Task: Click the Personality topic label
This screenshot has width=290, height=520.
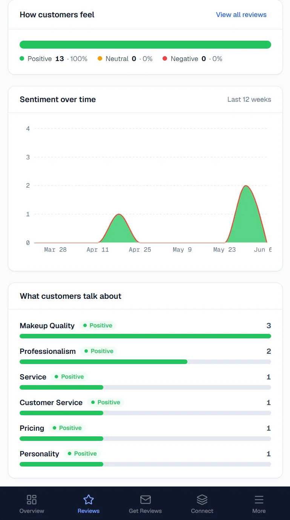Action: pos(39,454)
